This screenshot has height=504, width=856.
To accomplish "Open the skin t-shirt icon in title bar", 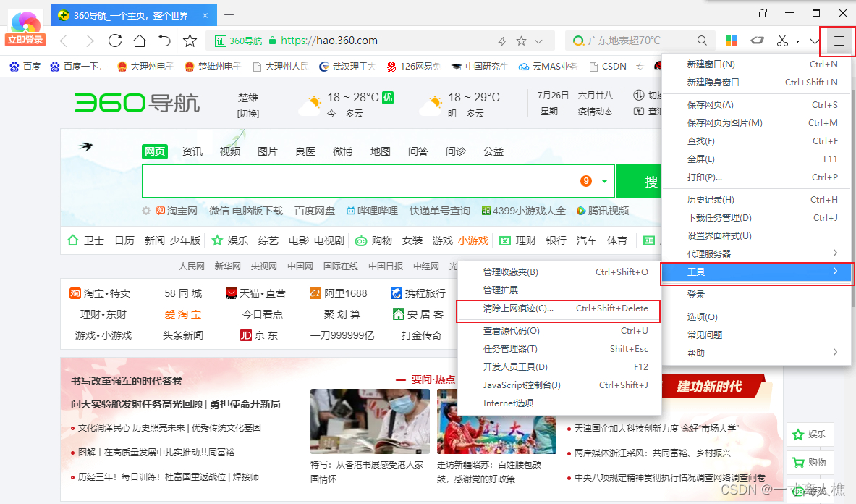I will pyautogui.click(x=762, y=13).
